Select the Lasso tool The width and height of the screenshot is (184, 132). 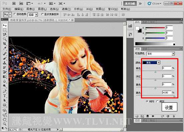click(5, 34)
